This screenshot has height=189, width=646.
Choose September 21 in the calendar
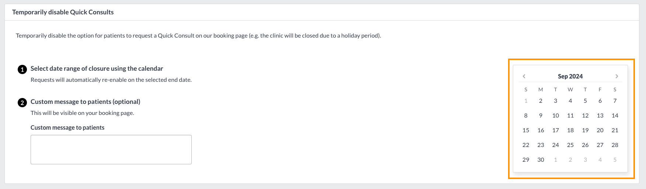coord(615,130)
